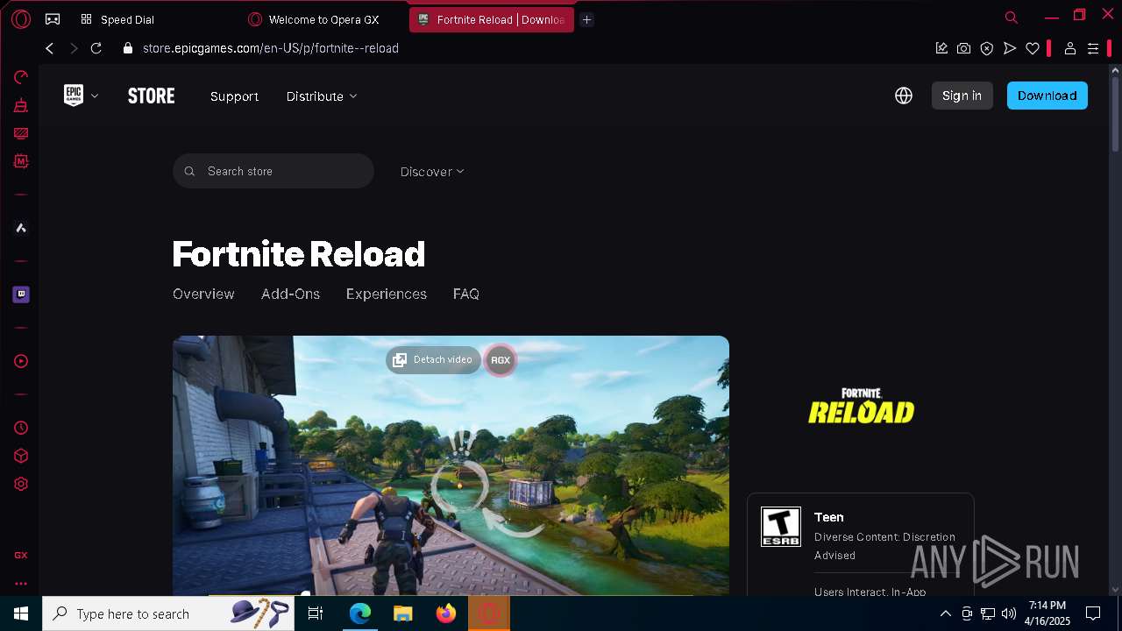The height and width of the screenshot is (631, 1122).
Task: Open Settings gear icon in sidebar
Action: tap(21, 484)
